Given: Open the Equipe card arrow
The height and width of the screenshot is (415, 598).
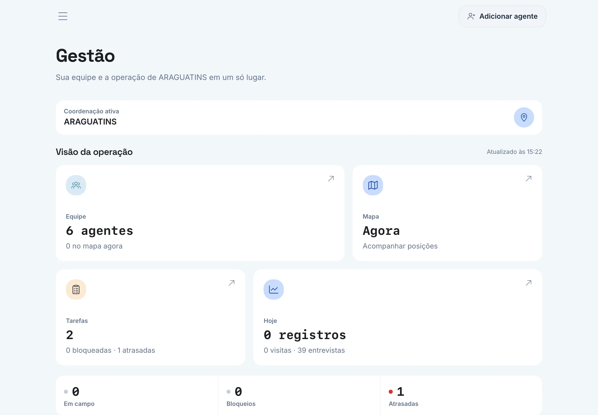Looking at the screenshot, I should point(331,179).
